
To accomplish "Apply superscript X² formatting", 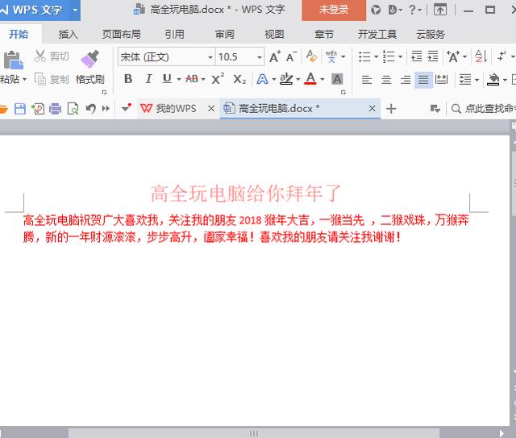I will (218, 79).
